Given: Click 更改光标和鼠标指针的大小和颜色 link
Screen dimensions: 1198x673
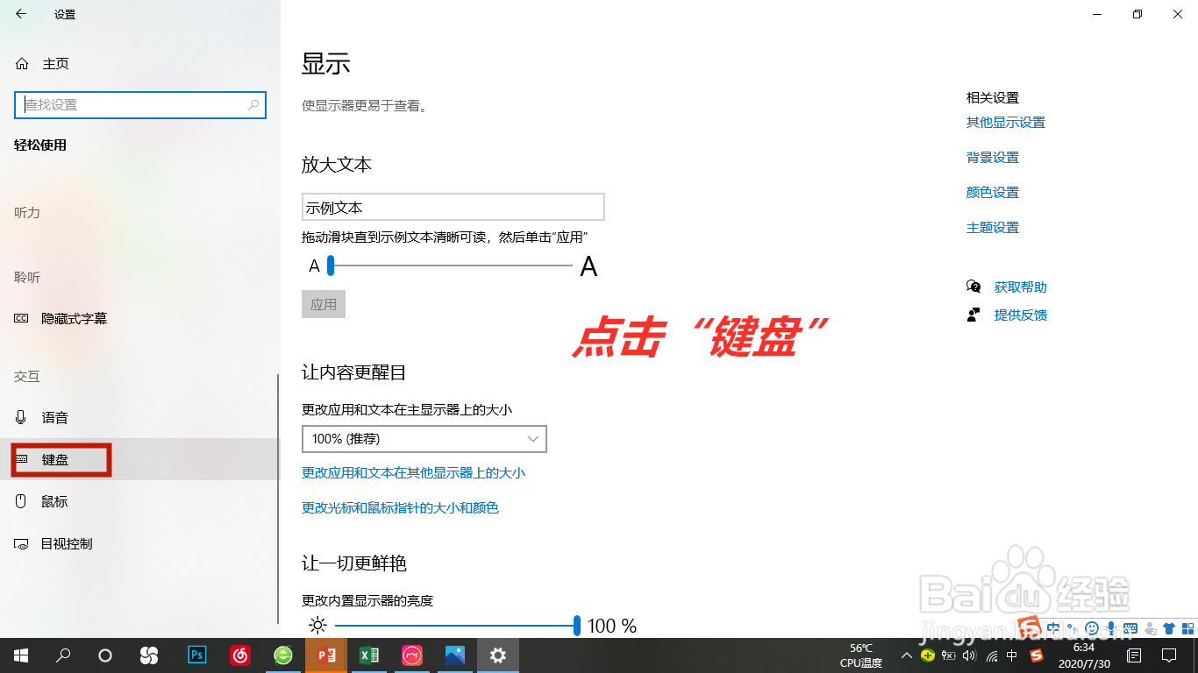Looking at the screenshot, I should pyautogui.click(x=400, y=507).
